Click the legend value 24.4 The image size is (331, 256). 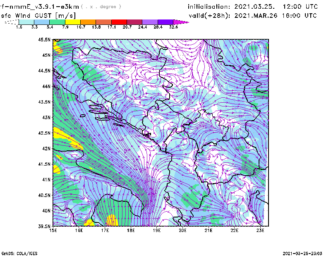coord(143,27)
